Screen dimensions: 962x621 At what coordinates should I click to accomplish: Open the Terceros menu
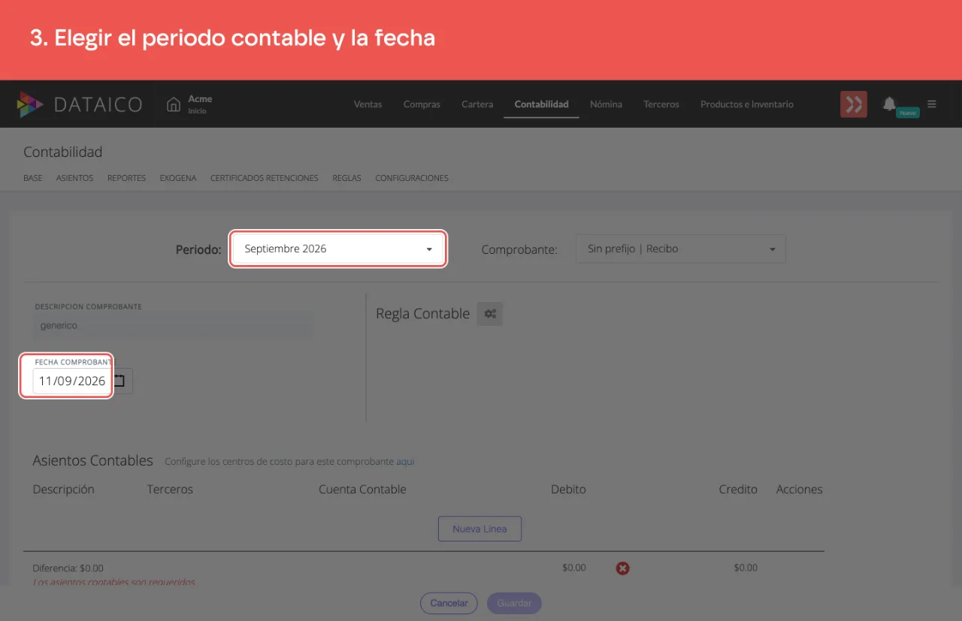point(661,104)
